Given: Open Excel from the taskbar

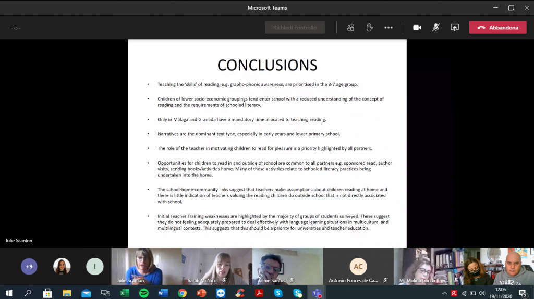Looking at the screenshot, I should pos(124,293).
